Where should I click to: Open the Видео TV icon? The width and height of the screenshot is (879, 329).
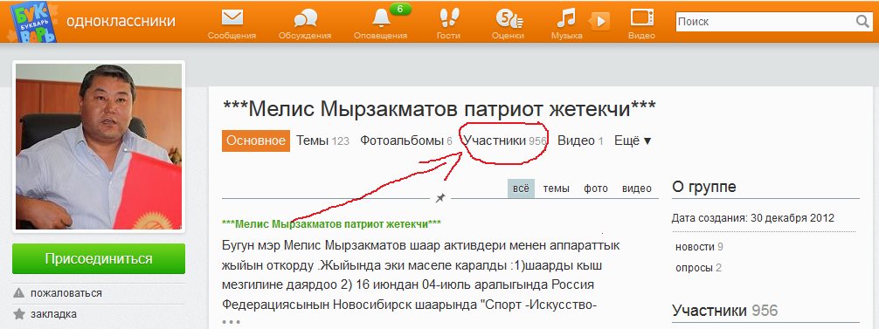tap(642, 17)
